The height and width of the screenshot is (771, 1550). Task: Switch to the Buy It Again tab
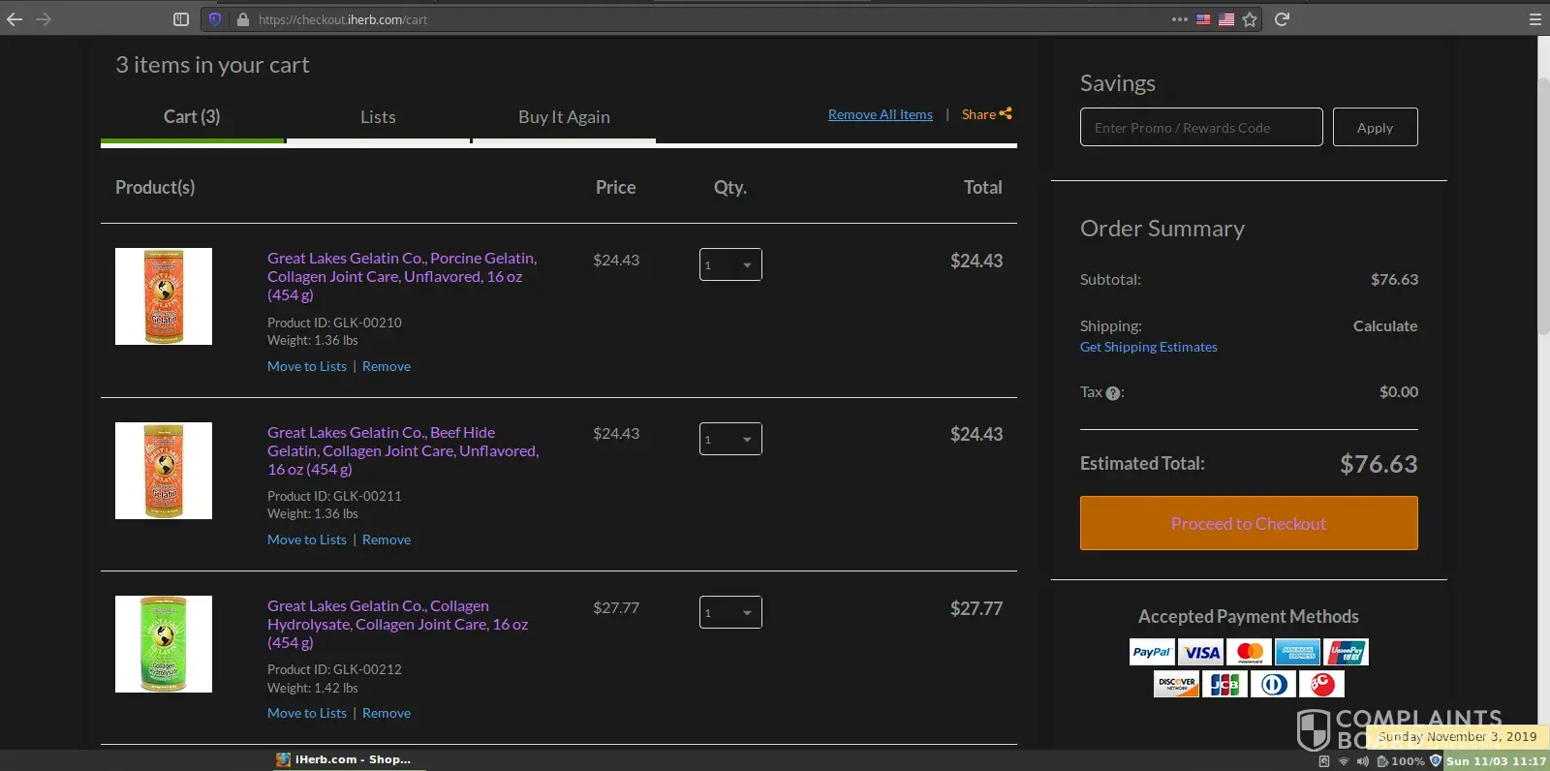(x=564, y=117)
